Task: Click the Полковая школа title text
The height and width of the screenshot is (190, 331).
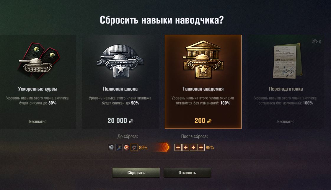Action: click(x=120, y=89)
